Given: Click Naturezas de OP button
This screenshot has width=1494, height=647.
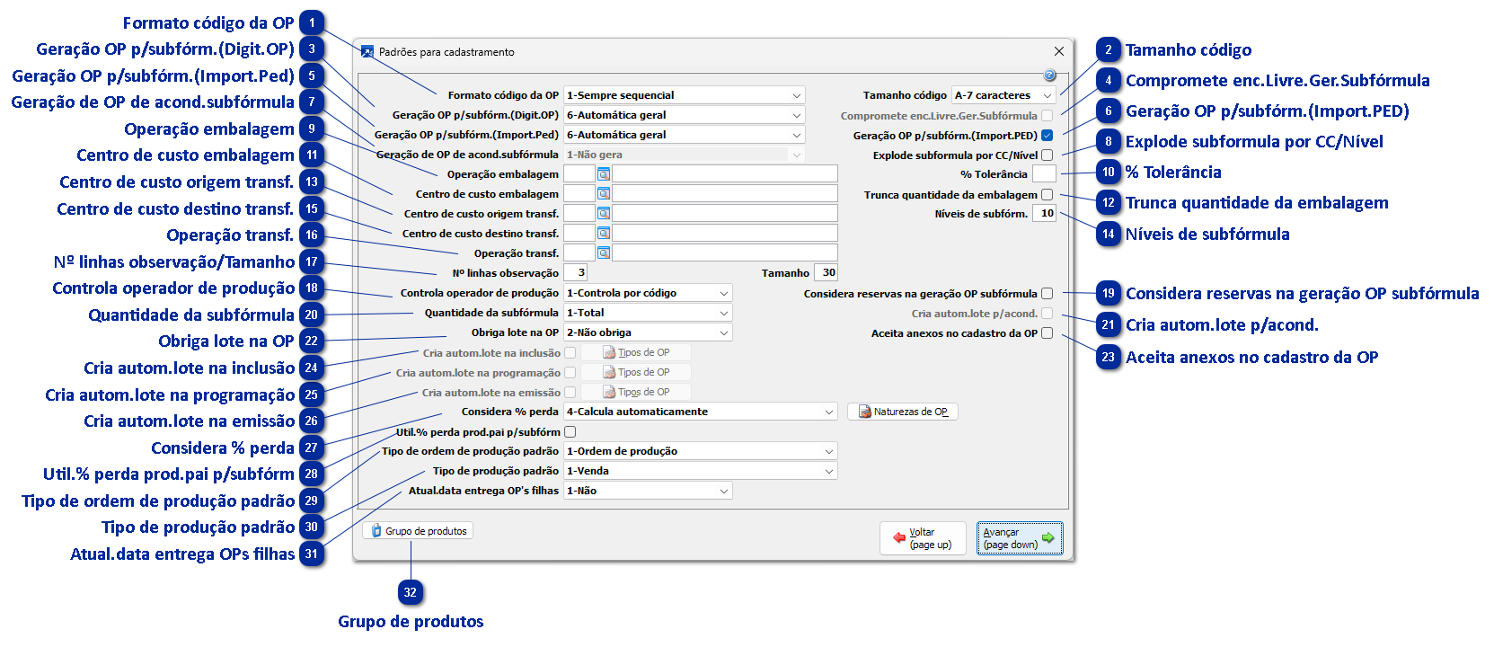Looking at the screenshot, I should point(903,412).
